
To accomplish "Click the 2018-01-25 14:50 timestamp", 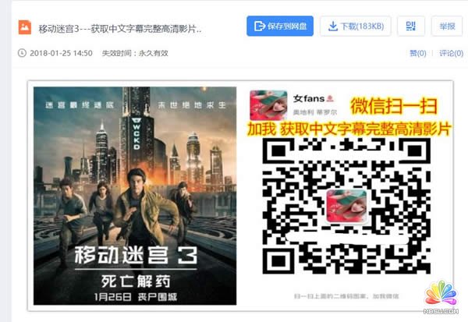I will [61, 53].
